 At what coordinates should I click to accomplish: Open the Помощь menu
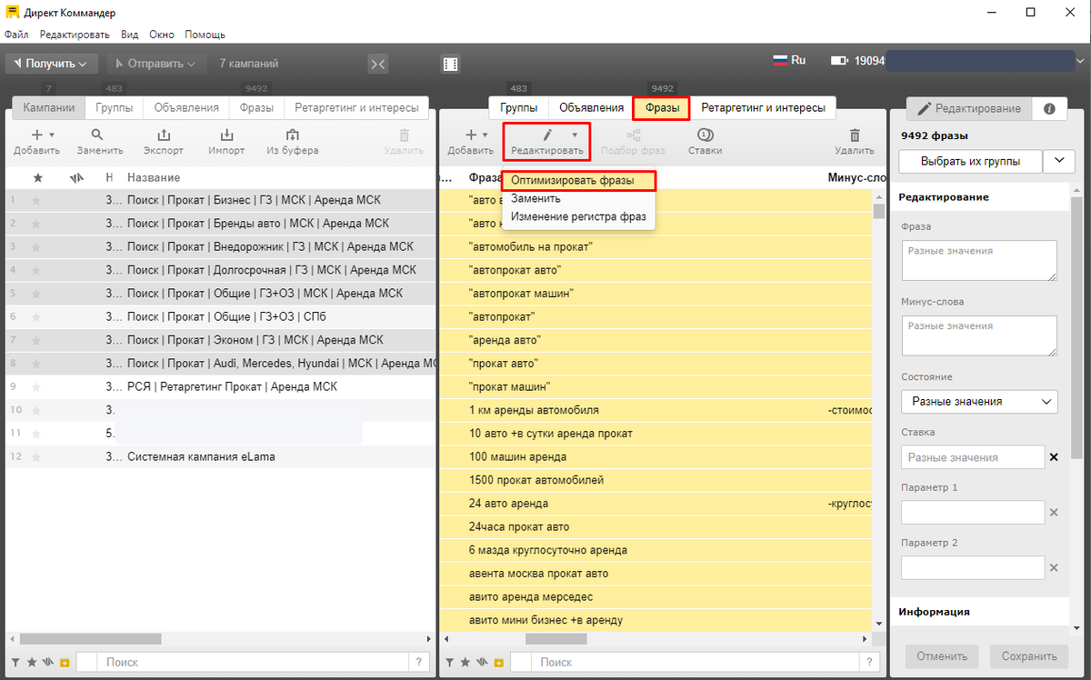click(x=205, y=35)
